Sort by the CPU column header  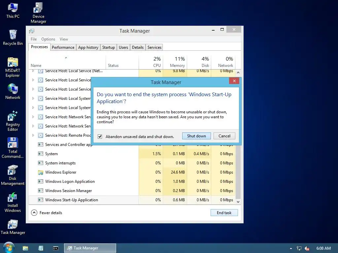[151, 62]
